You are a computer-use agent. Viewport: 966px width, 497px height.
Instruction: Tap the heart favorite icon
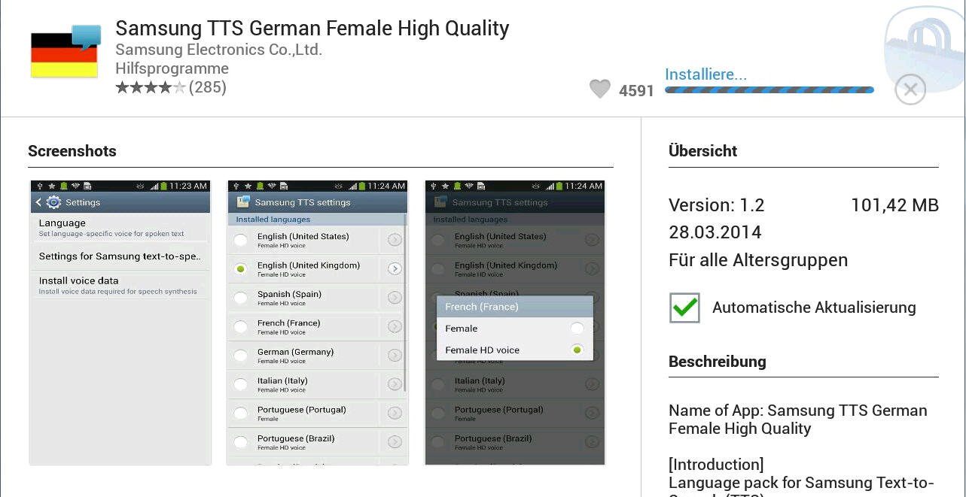click(x=599, y=89)
